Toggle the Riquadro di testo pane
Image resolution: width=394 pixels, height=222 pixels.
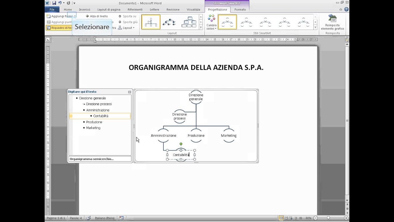pyautogui.click(x=59, y=28)
